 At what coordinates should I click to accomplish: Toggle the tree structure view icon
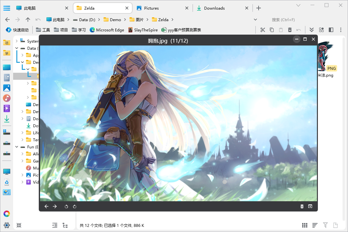coord(65,225)
